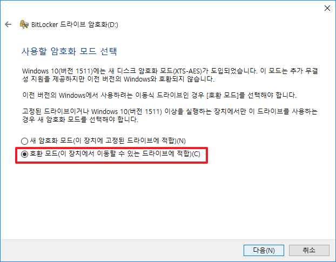This screenshot has height=262, width=336.
Task: Click the (C) shortcut hint after 호환 모드
Action: (196, 154)
